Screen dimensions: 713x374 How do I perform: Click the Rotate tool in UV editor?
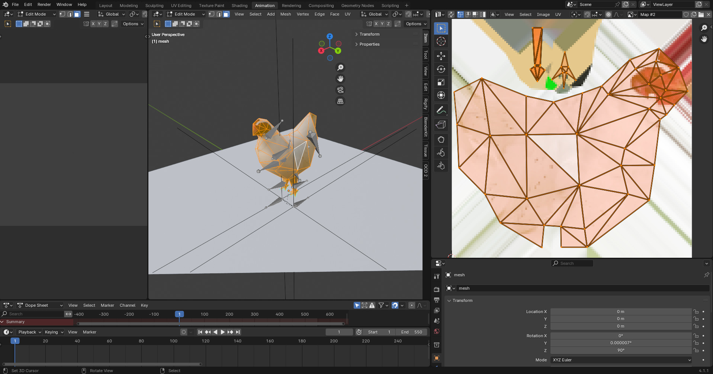pos(441,69)
